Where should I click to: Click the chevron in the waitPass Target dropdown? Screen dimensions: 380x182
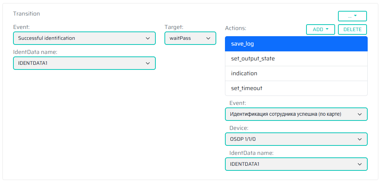pos(208,38)
